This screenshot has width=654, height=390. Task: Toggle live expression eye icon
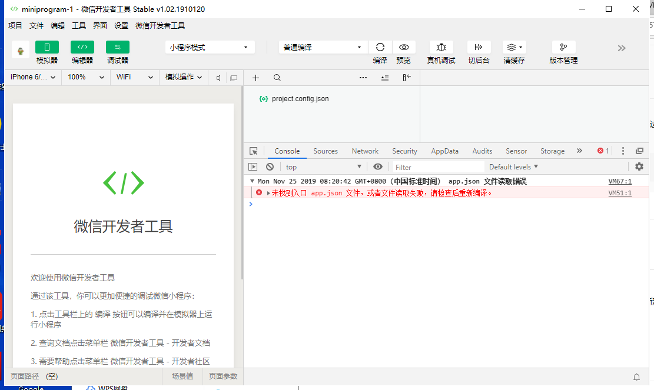(x=378, y=166)
